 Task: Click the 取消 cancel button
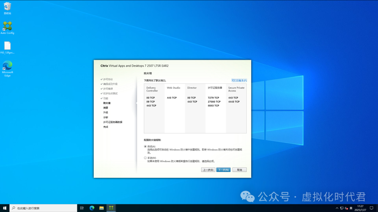pos(239,170)
